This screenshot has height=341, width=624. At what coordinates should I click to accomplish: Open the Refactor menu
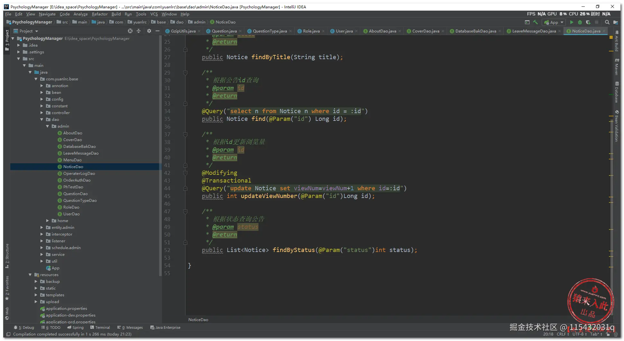point(100,14)
